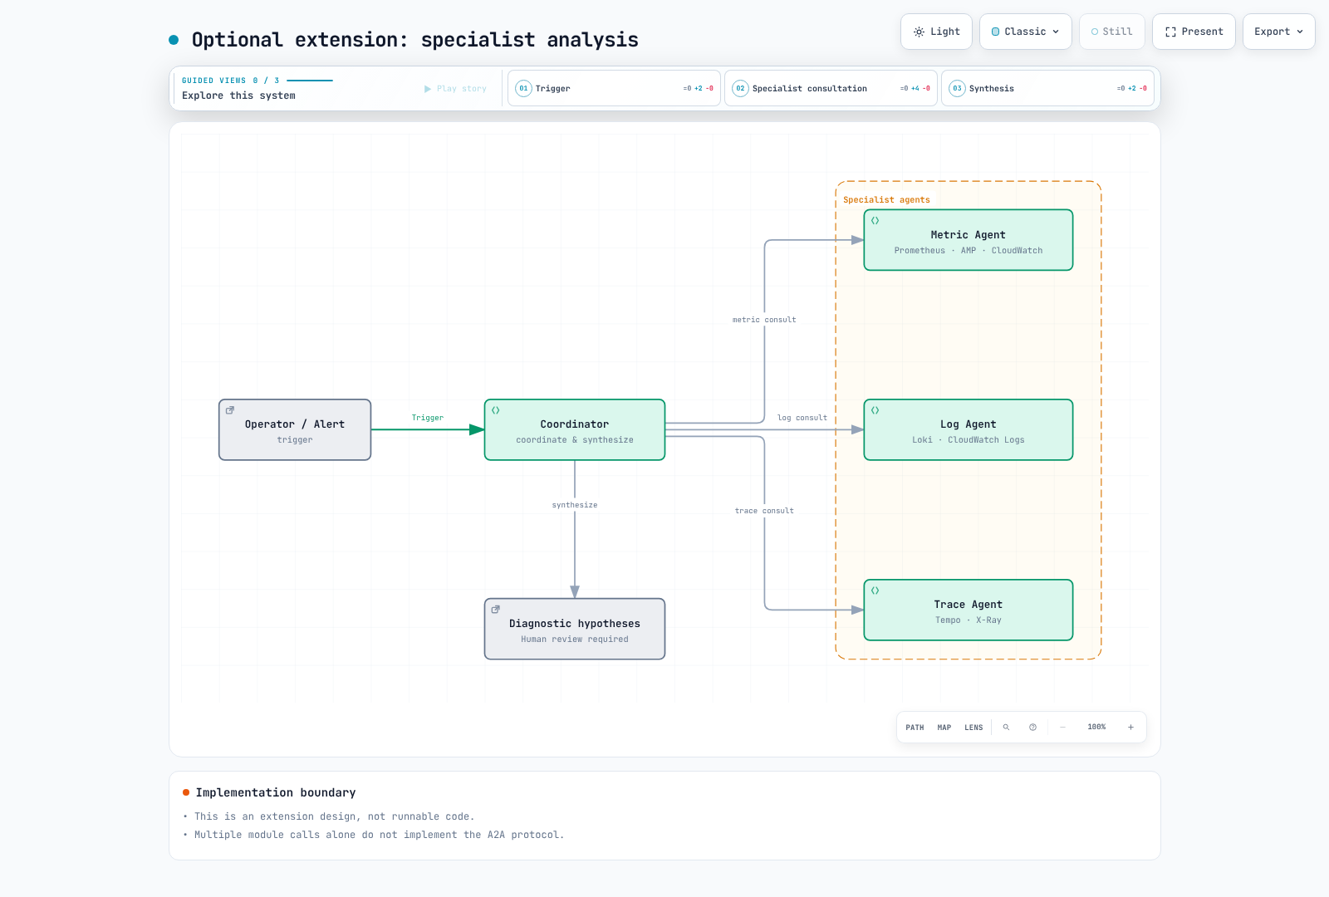Click the external-link icon on Diagnostic hypotheses
1329x897 pixels.
496,610
